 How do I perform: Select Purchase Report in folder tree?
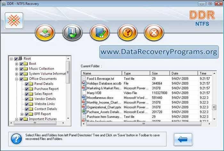46,89
